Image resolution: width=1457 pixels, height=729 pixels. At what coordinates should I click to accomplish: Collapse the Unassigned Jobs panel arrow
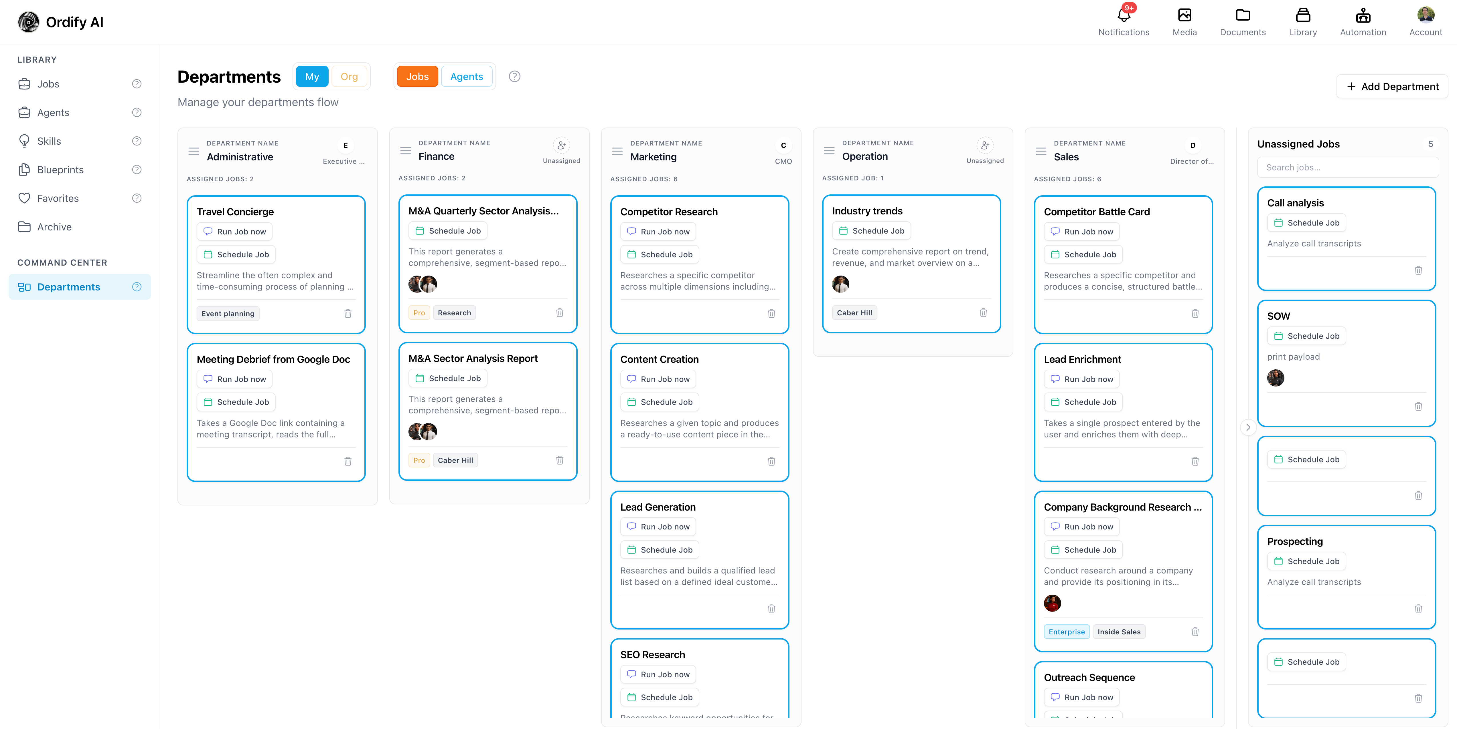1248,427
